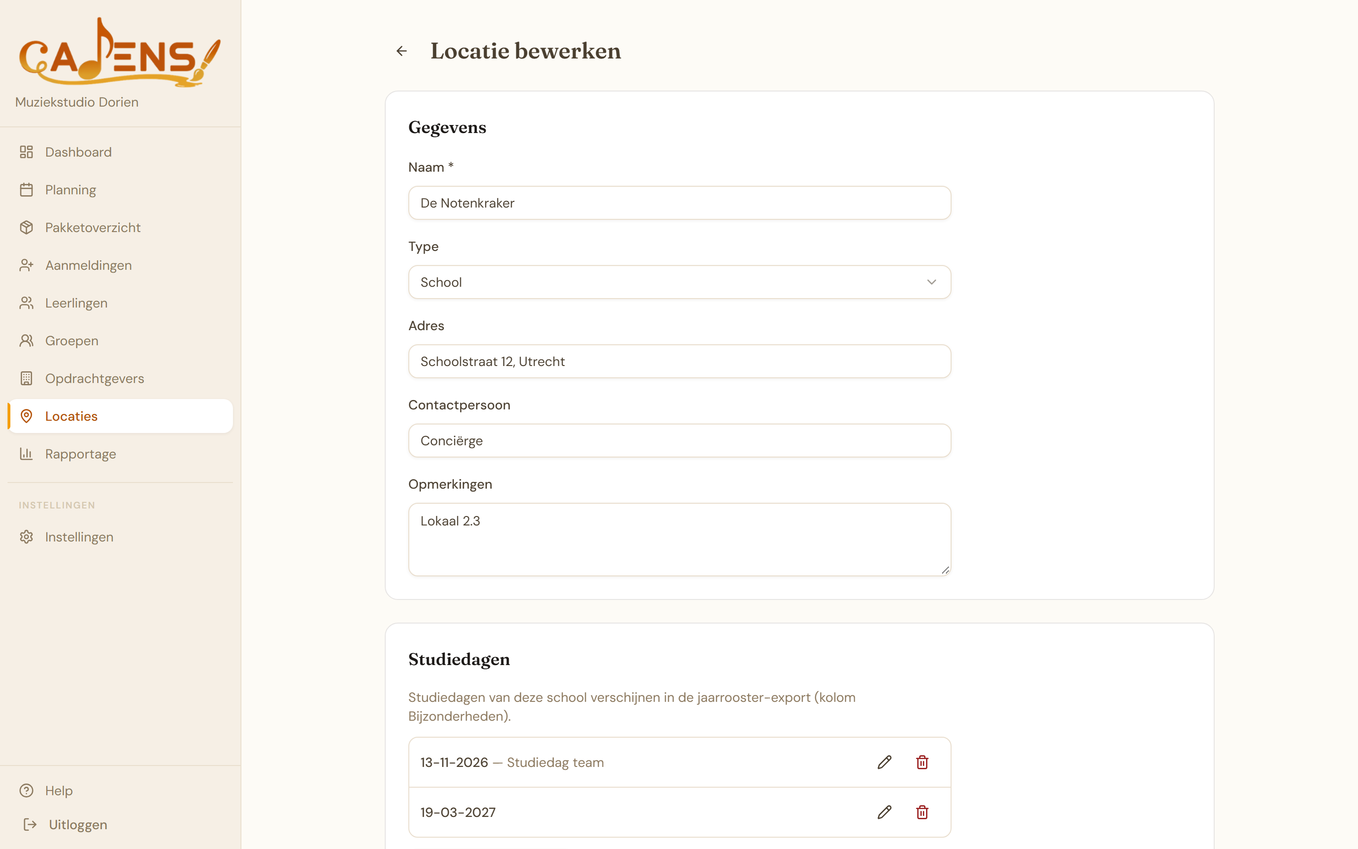
Task: Open the Pakketoverzicht menu item
Action: coord(120,227)
